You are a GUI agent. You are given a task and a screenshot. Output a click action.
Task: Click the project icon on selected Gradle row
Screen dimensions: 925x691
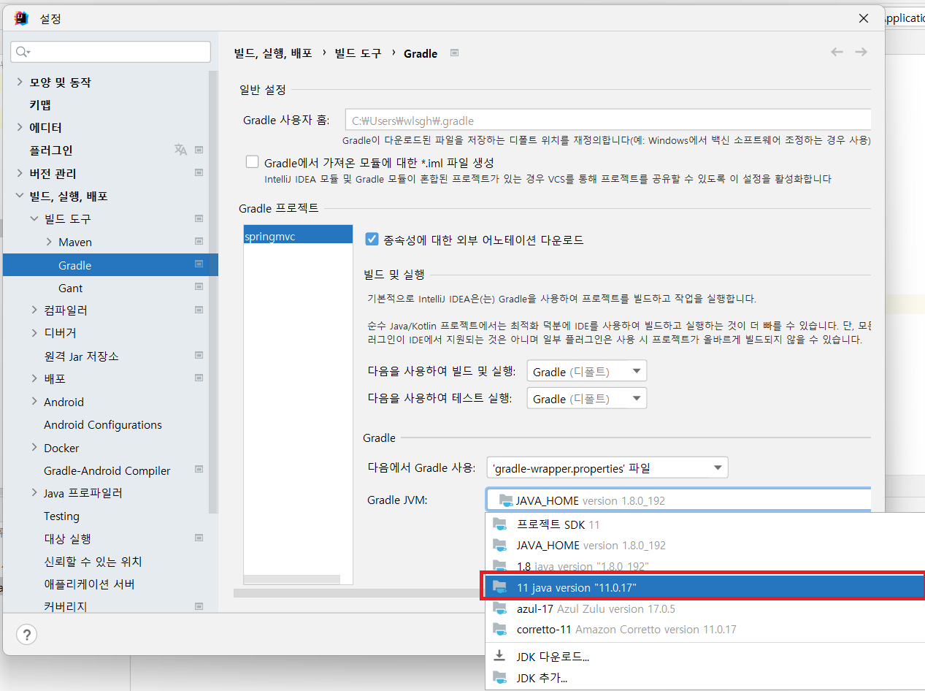[199, 264]
